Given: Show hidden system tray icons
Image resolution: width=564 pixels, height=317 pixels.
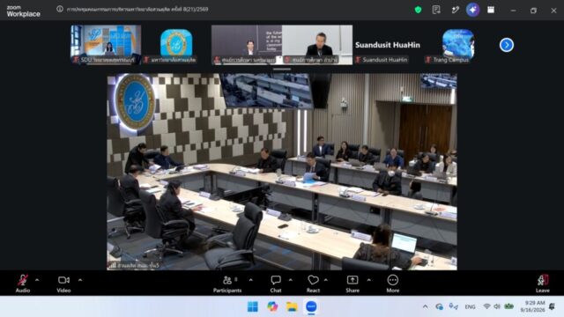Looking at the screenshot, I should click(x=425, y=306).
